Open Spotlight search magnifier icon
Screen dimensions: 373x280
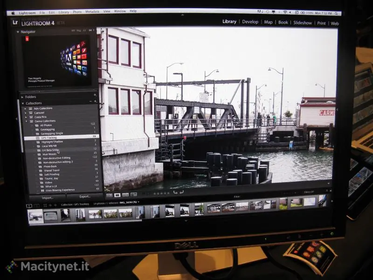[x=336, y=14]
